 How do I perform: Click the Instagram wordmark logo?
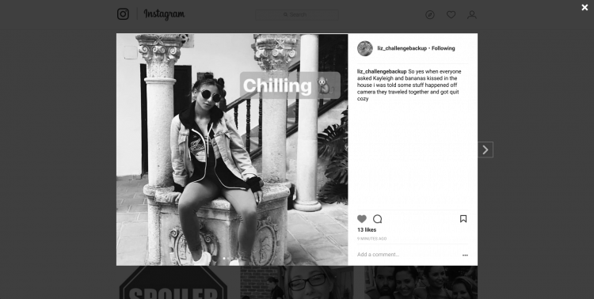[x=164, y=14]
